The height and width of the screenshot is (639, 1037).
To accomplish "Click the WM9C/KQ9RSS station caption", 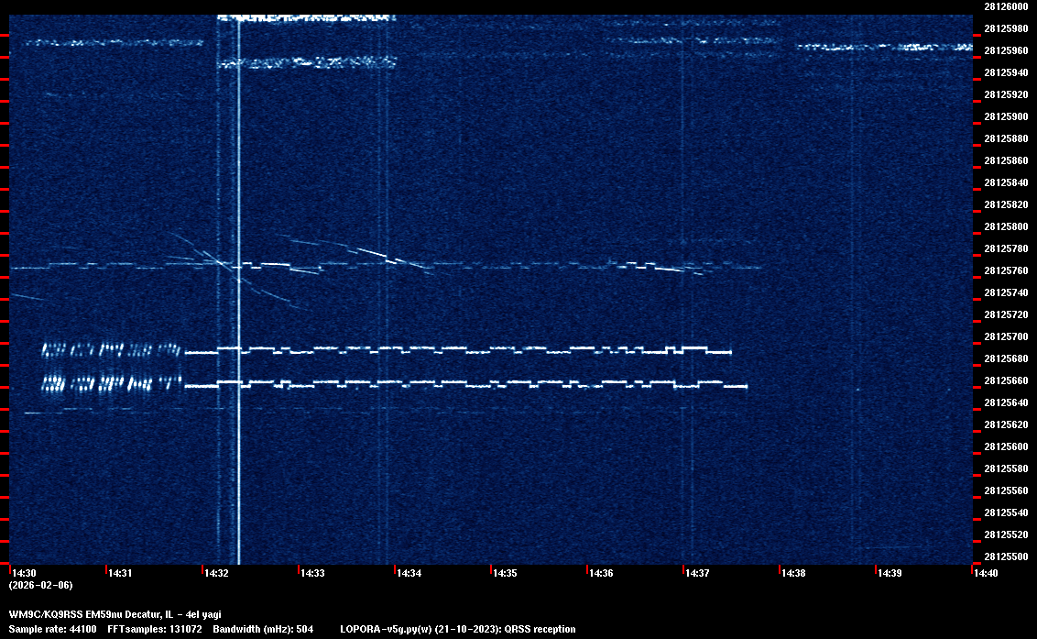I will (x=115, y=614).
